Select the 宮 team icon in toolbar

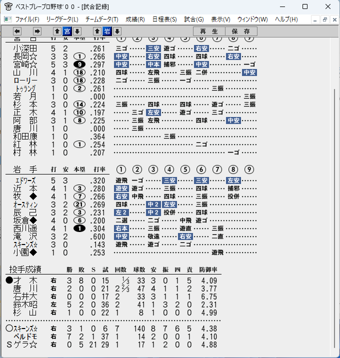pyautogui.click(x=67, y=31)
